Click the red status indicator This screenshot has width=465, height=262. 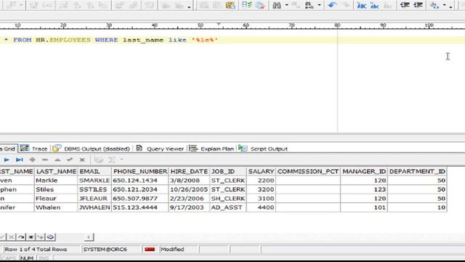[x=150, y=249]
